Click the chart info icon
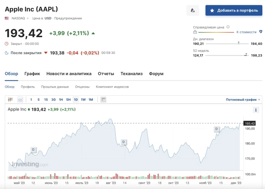The image size is (265, 189). coord(256,110)
